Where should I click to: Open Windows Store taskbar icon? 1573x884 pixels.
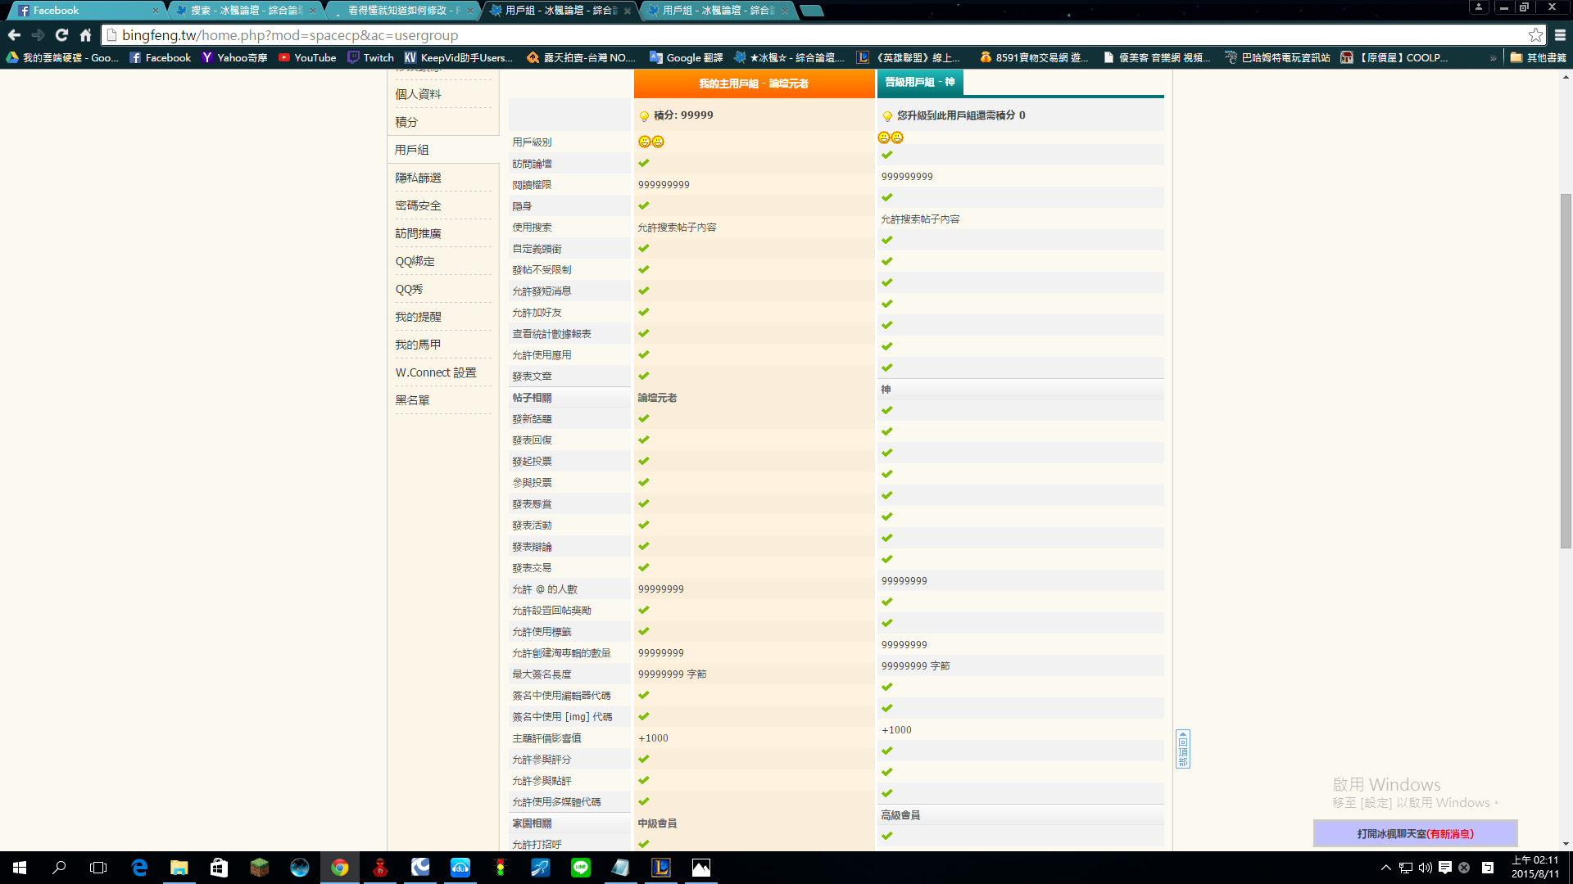pos(219,868)
